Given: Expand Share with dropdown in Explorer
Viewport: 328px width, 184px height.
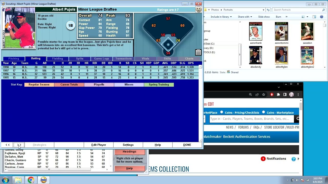Looking at the screenshot, I should 245,17.
